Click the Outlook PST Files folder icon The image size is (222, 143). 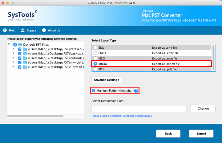[x=20, y=45]
